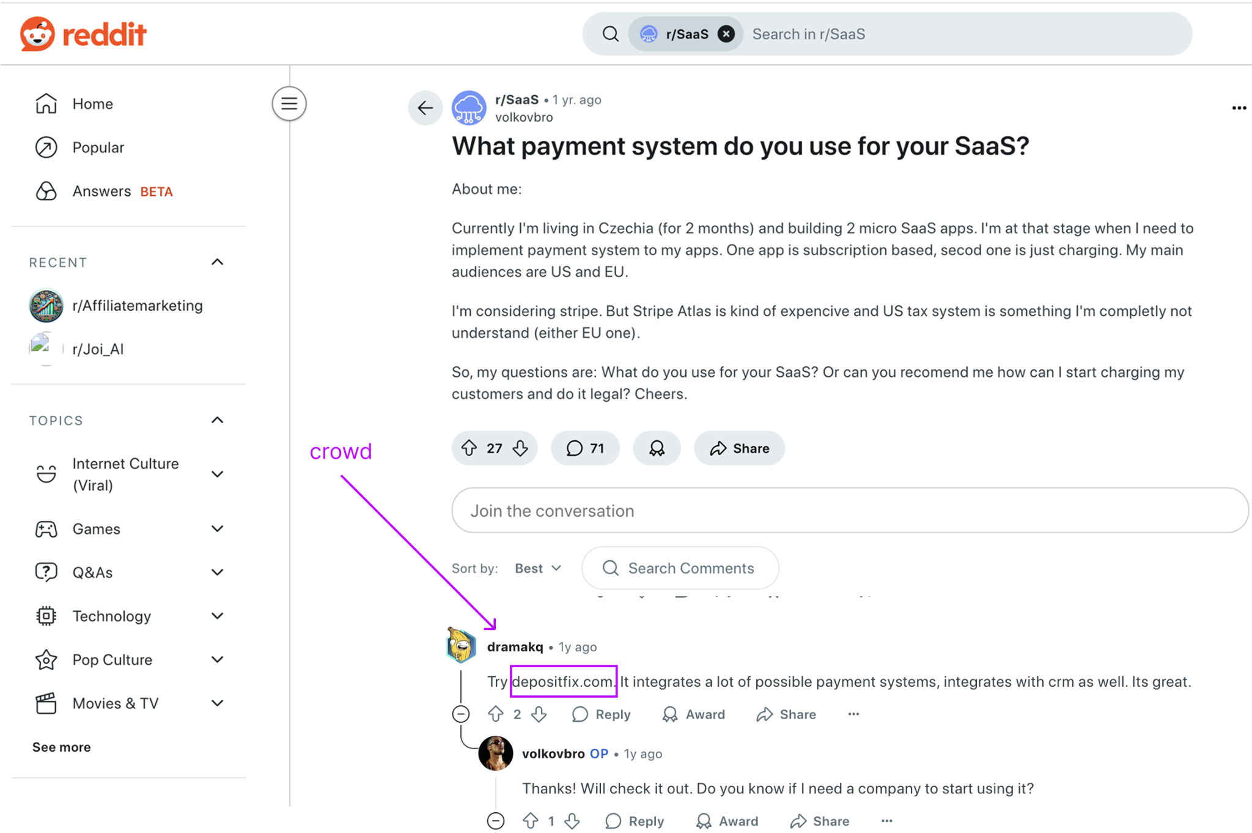Collapse the sidebar with hamburger button
Viewport: 1252px width, 833px height.
click(289, 104)
